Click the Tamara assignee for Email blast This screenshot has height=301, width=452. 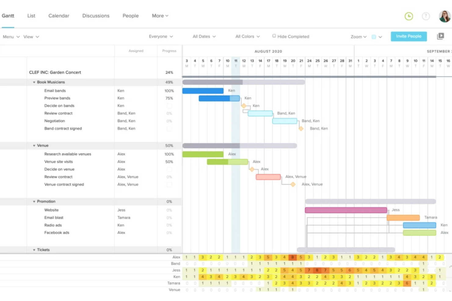tap(124, 217)
